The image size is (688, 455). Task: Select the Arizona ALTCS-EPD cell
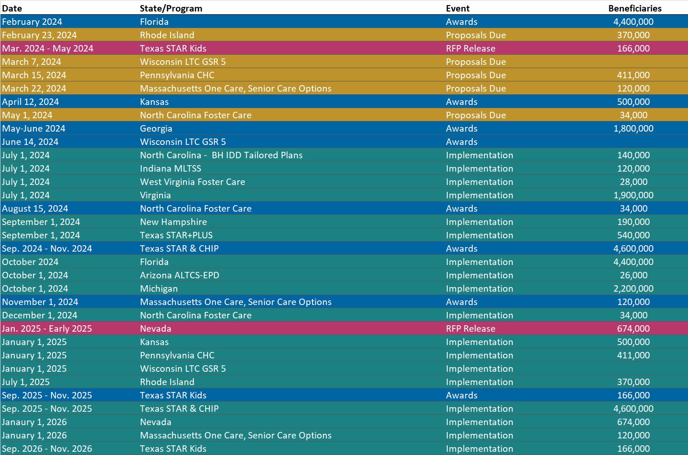point(179,275)
